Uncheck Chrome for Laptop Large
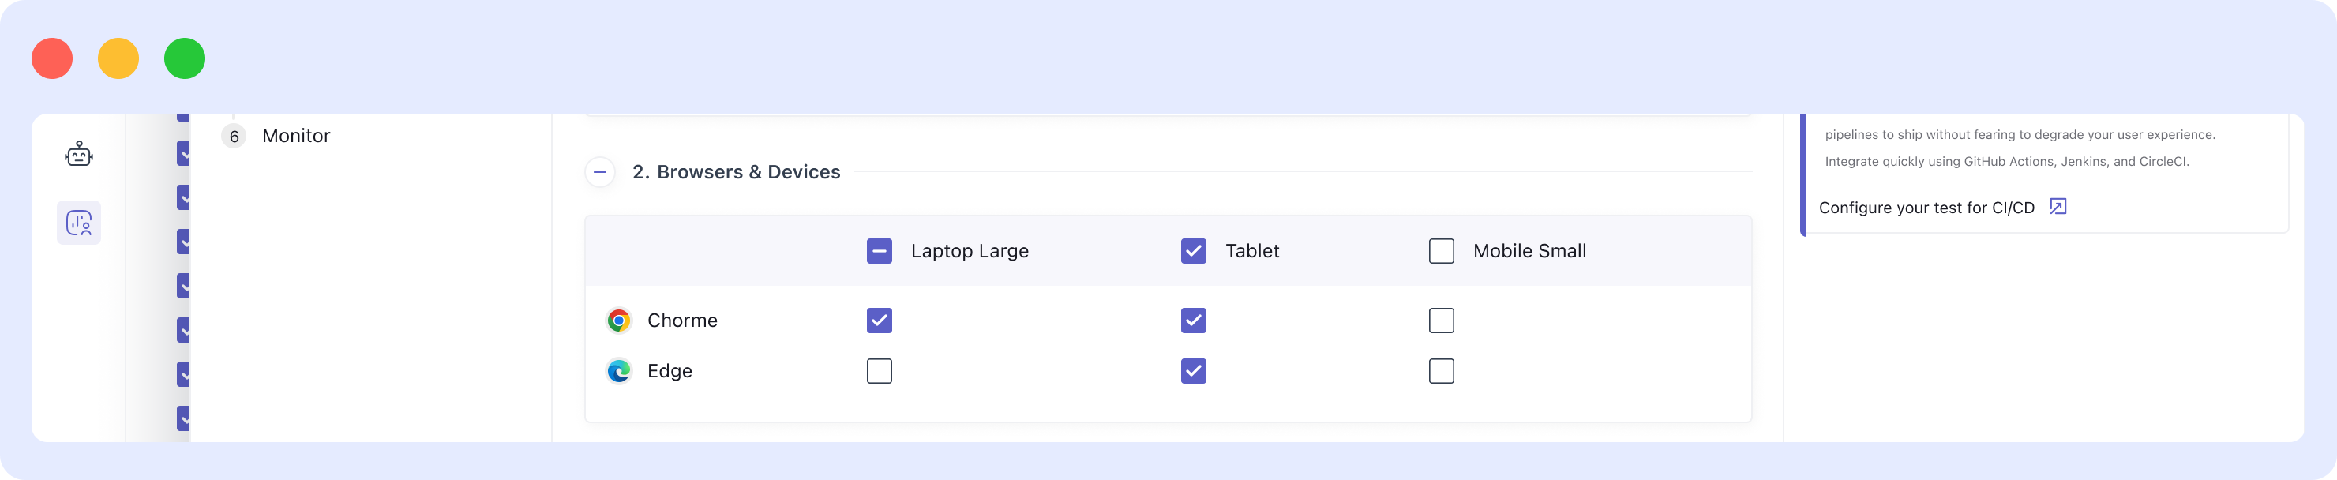This screenshot has width=2337, height=480. pos(877,320)
